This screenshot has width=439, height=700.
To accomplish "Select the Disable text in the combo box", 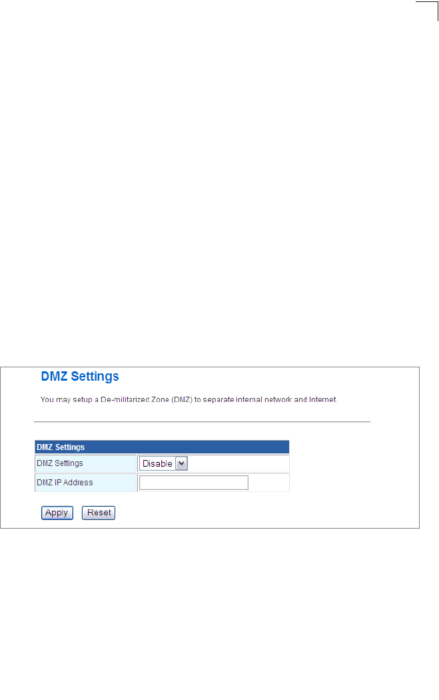I will (x=157, y=463).
